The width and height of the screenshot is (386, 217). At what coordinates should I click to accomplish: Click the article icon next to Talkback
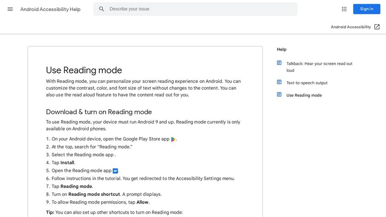coord(279,63)
